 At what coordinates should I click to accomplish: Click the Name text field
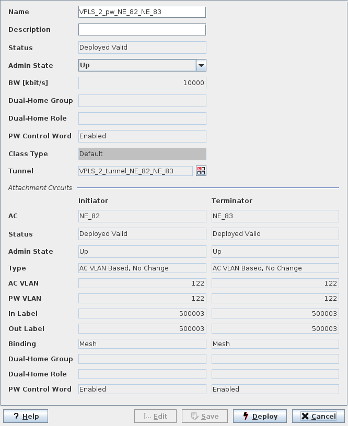click(x=142, y=12)
